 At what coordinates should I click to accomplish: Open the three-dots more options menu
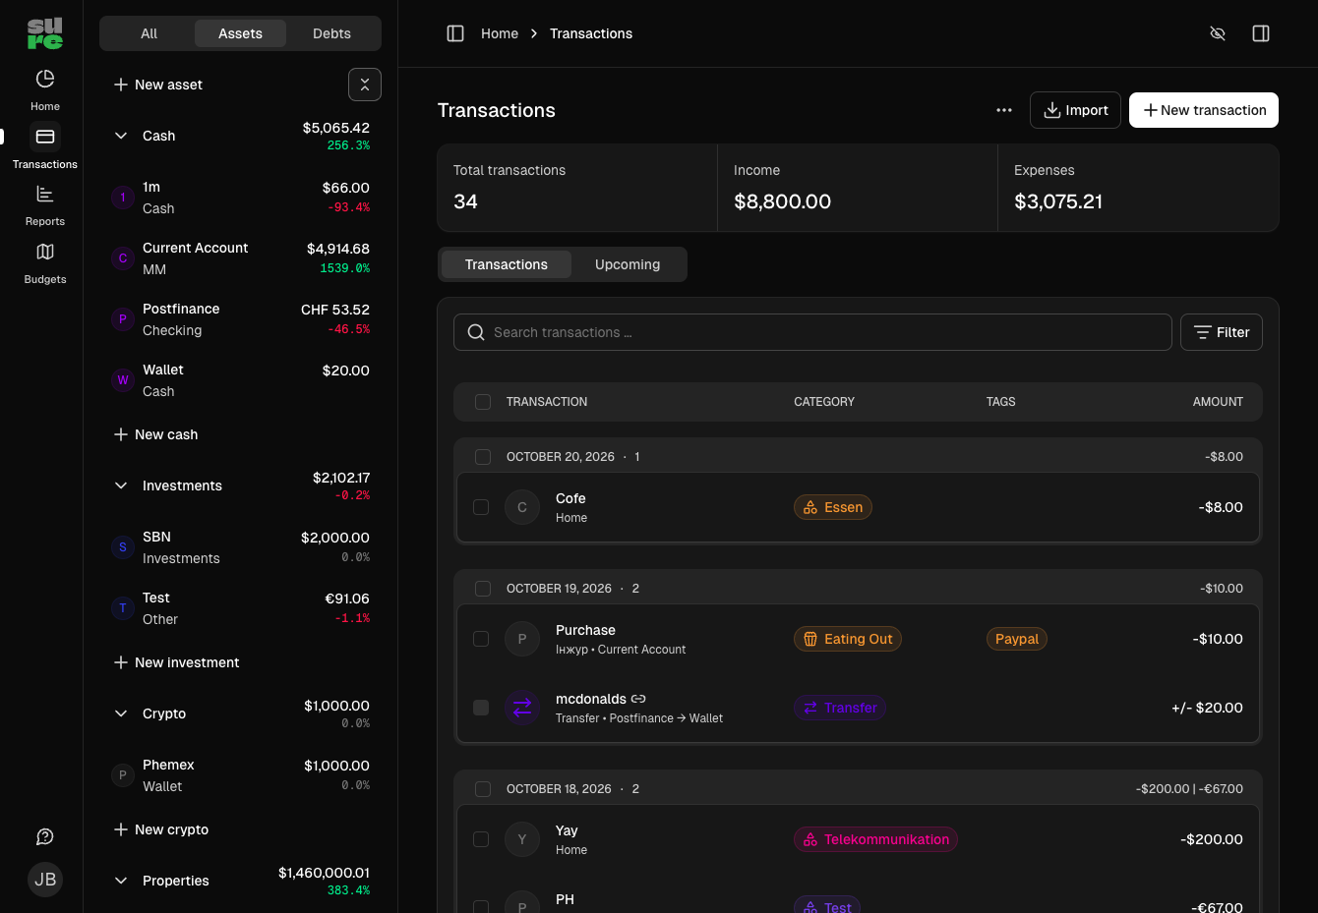pos(1004,110)
